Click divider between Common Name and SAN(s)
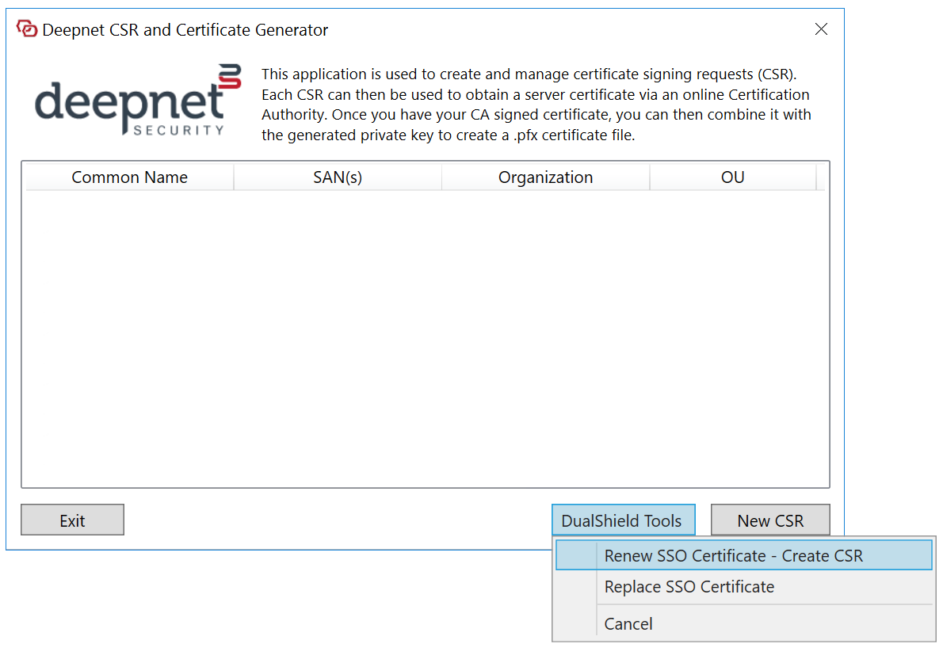 point(234,177)
